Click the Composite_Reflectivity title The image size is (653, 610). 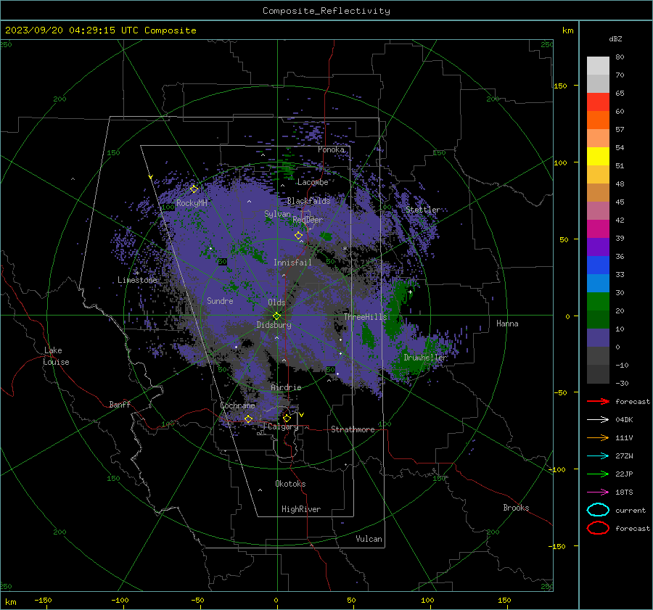coord(326,11)
